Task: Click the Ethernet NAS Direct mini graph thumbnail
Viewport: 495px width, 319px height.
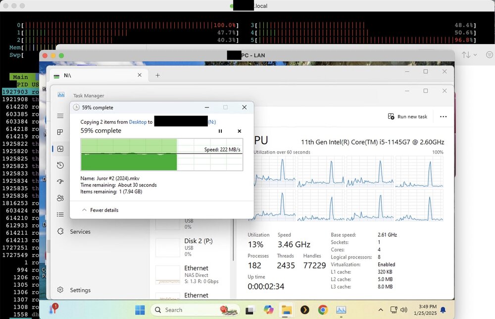Action: 168,275
